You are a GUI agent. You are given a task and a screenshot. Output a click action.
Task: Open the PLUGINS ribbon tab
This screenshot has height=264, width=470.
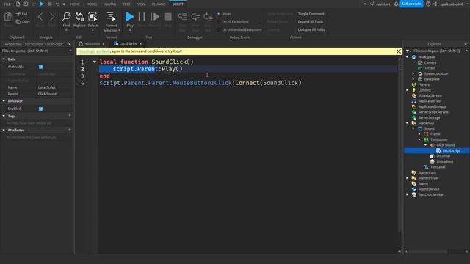159,4
